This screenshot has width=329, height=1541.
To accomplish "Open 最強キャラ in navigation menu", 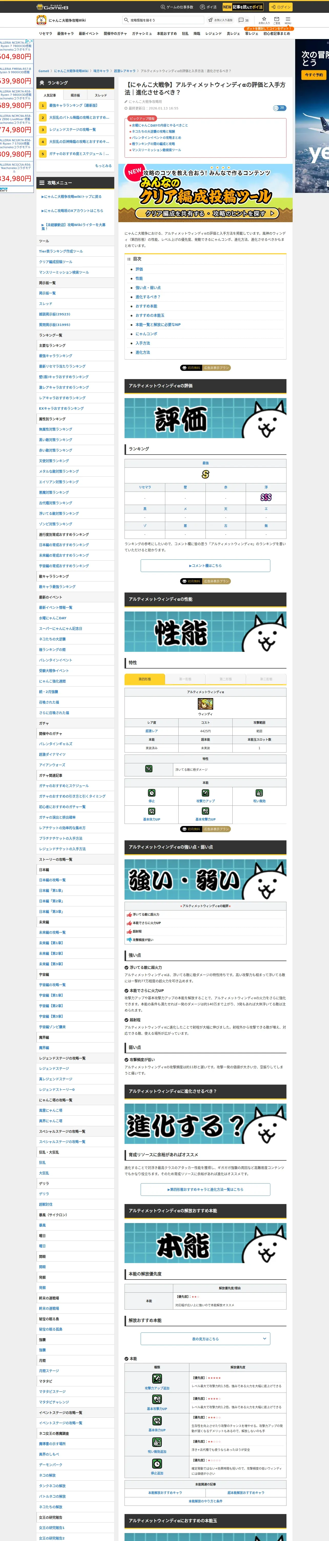I will pyautogui.click(x=65, y=33).
